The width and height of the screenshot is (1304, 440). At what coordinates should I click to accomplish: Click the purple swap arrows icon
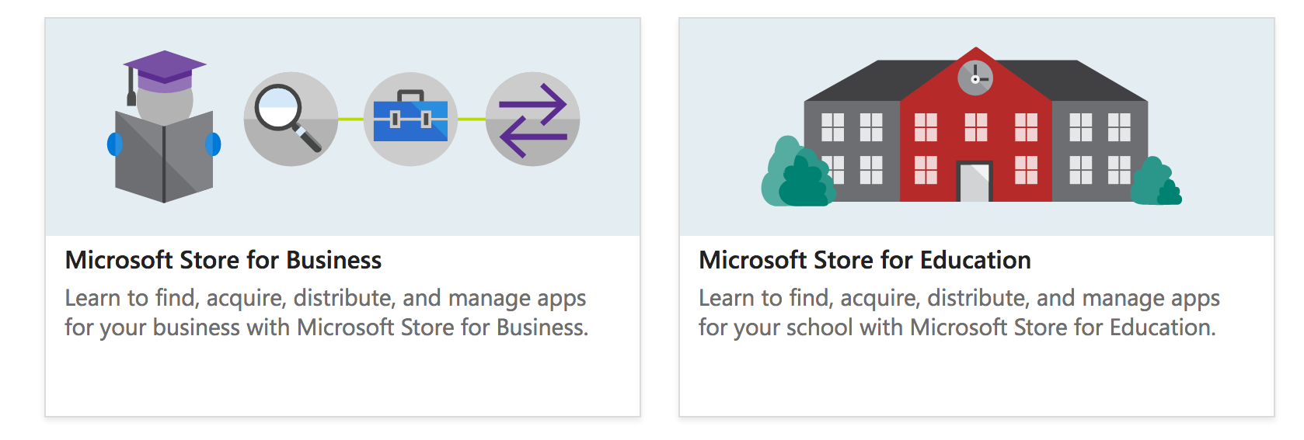click(532, 120)
